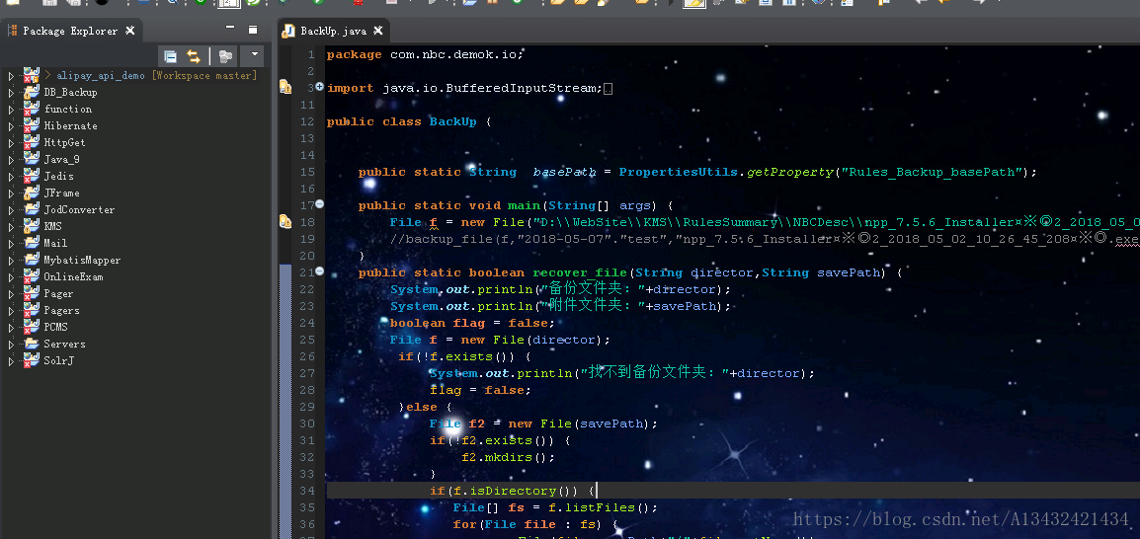Viewport: 1140px width, 539px height.
Task: Maximize the Package Explorer panel
Action: point(252,31)
